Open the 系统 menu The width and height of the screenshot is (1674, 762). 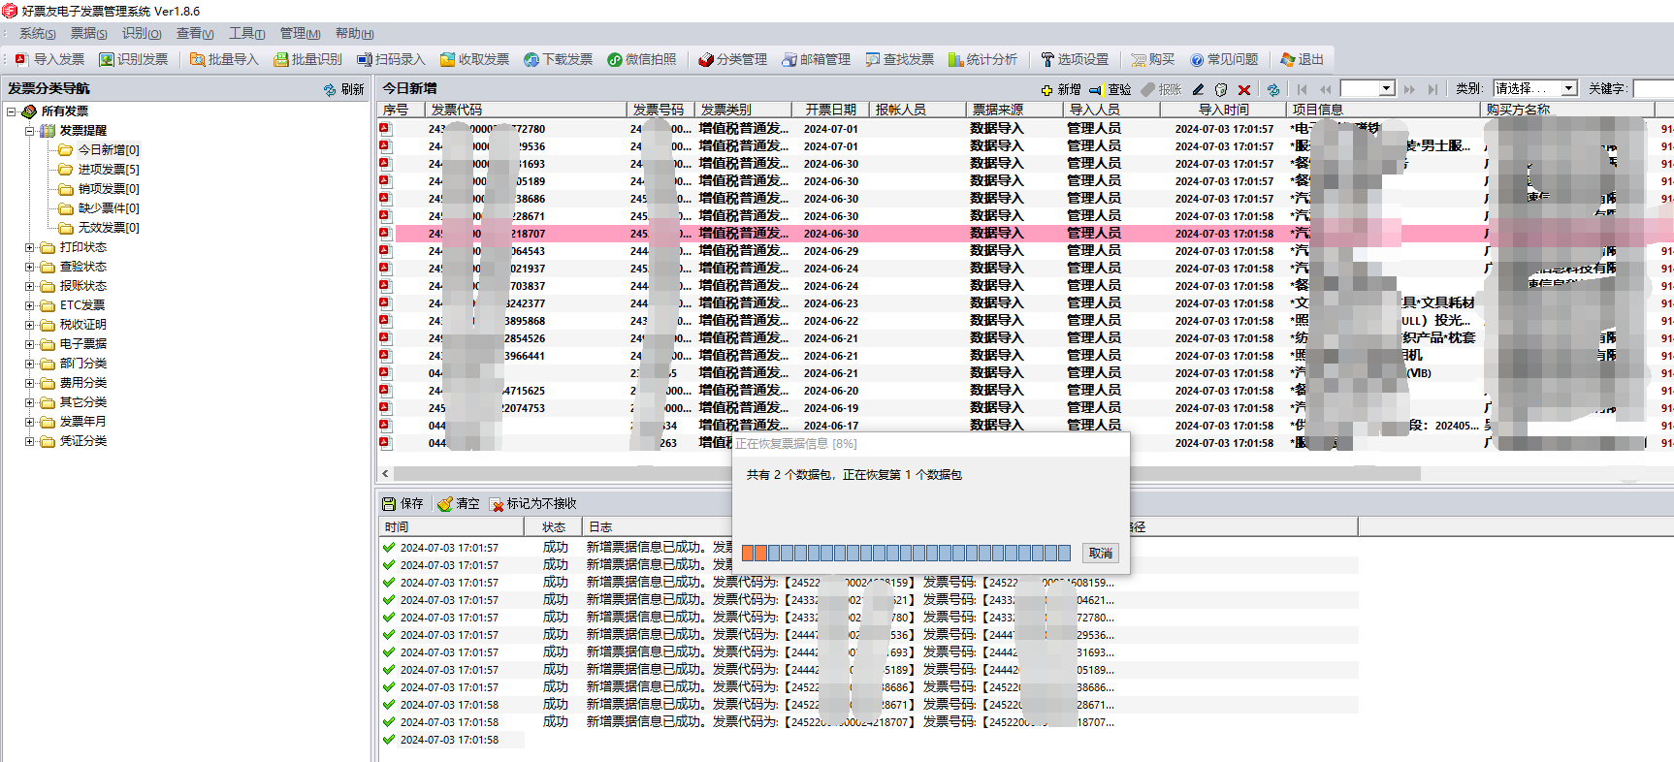click(37, 34)
